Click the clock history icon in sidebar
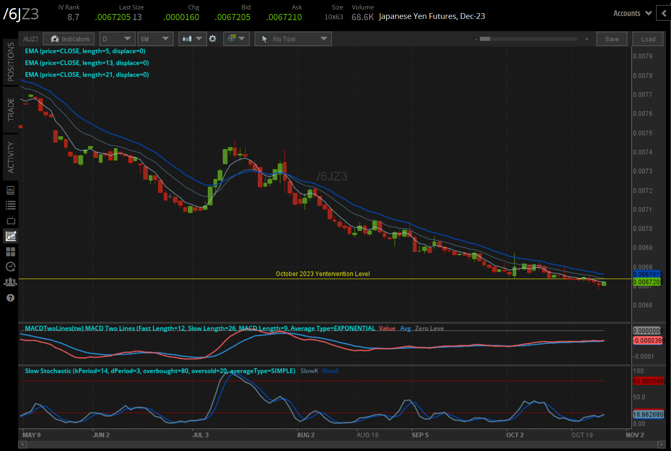This screenshot has width=671, height=451. 11,267
